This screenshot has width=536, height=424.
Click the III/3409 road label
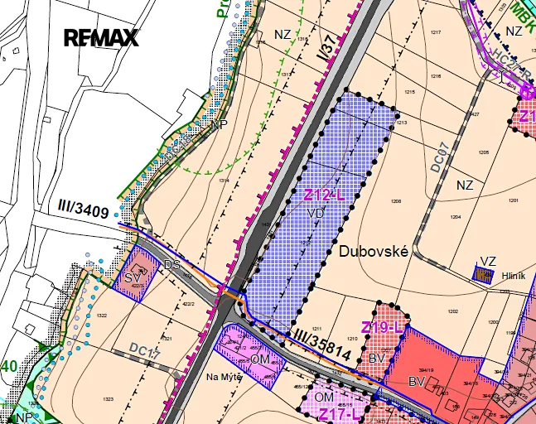pyautogui.click(x=83, y=208)
